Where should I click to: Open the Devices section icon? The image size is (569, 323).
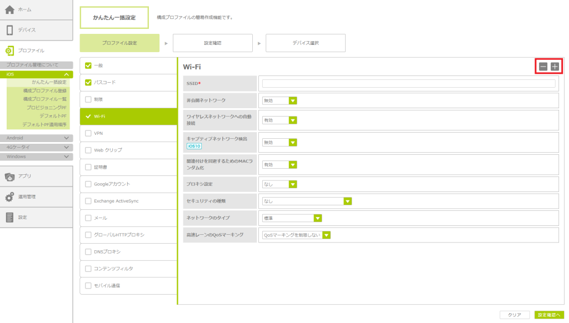click(9, 30)
